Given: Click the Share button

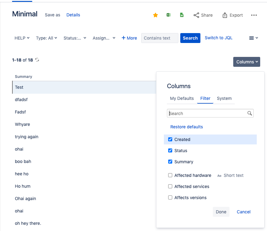Looking at the screenshot, I should 203,15.
